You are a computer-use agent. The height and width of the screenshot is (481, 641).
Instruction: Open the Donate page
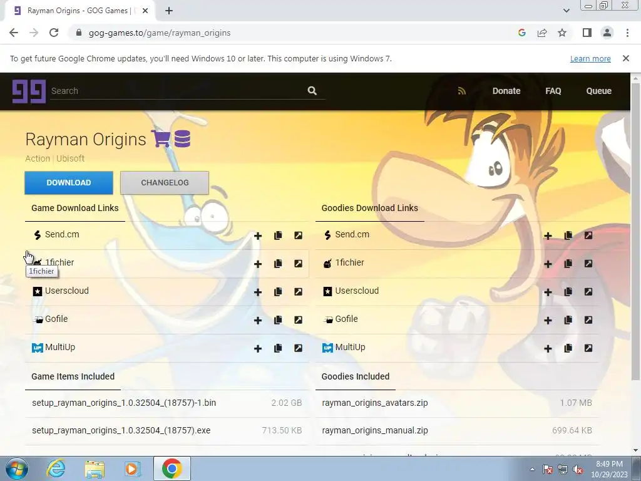506,91
